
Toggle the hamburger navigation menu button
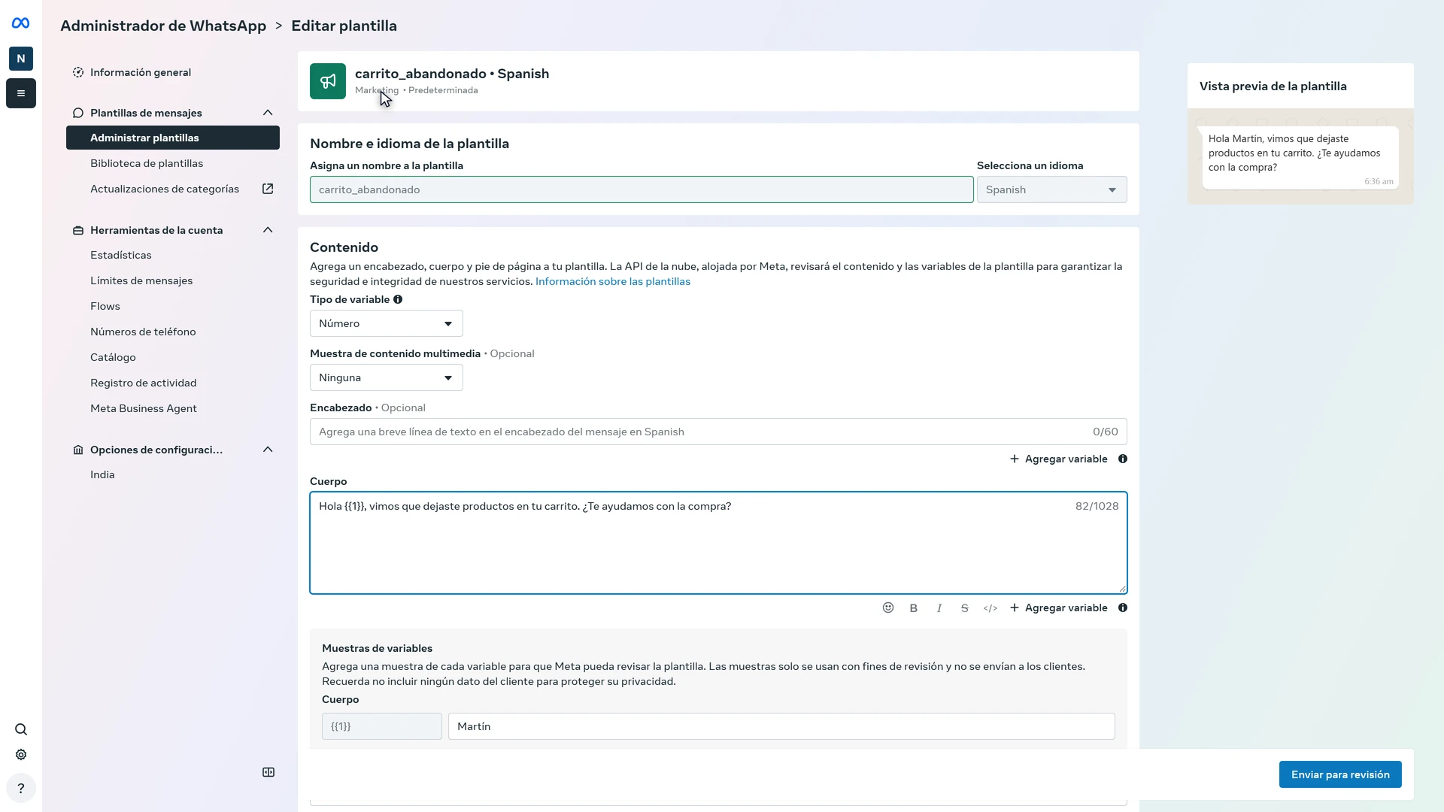pos(21,93)
